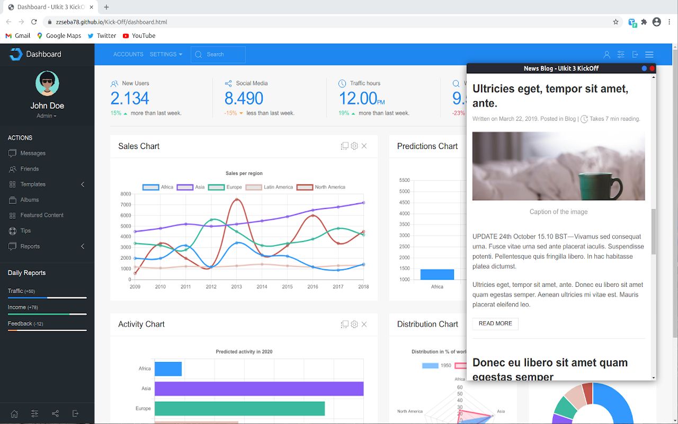678x424 pixels.
Task: Open Sales Chart gear settings icon
Action: point(354,146)
